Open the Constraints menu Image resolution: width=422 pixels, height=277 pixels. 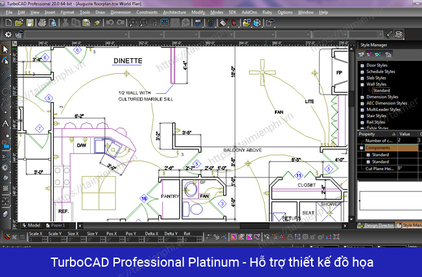click(x=147, y=12)
